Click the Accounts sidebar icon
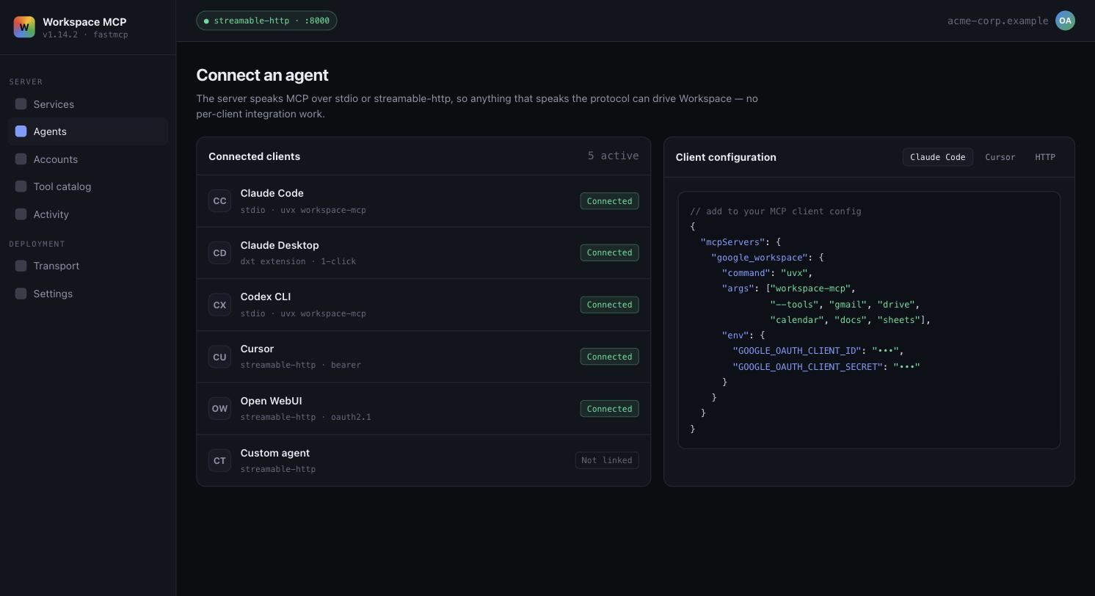The width and height of the screenshot is (1095, 596). click(21, 159)
